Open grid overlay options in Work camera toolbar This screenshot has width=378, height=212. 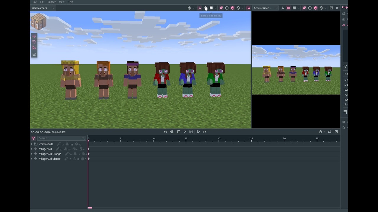click(215, 8)
